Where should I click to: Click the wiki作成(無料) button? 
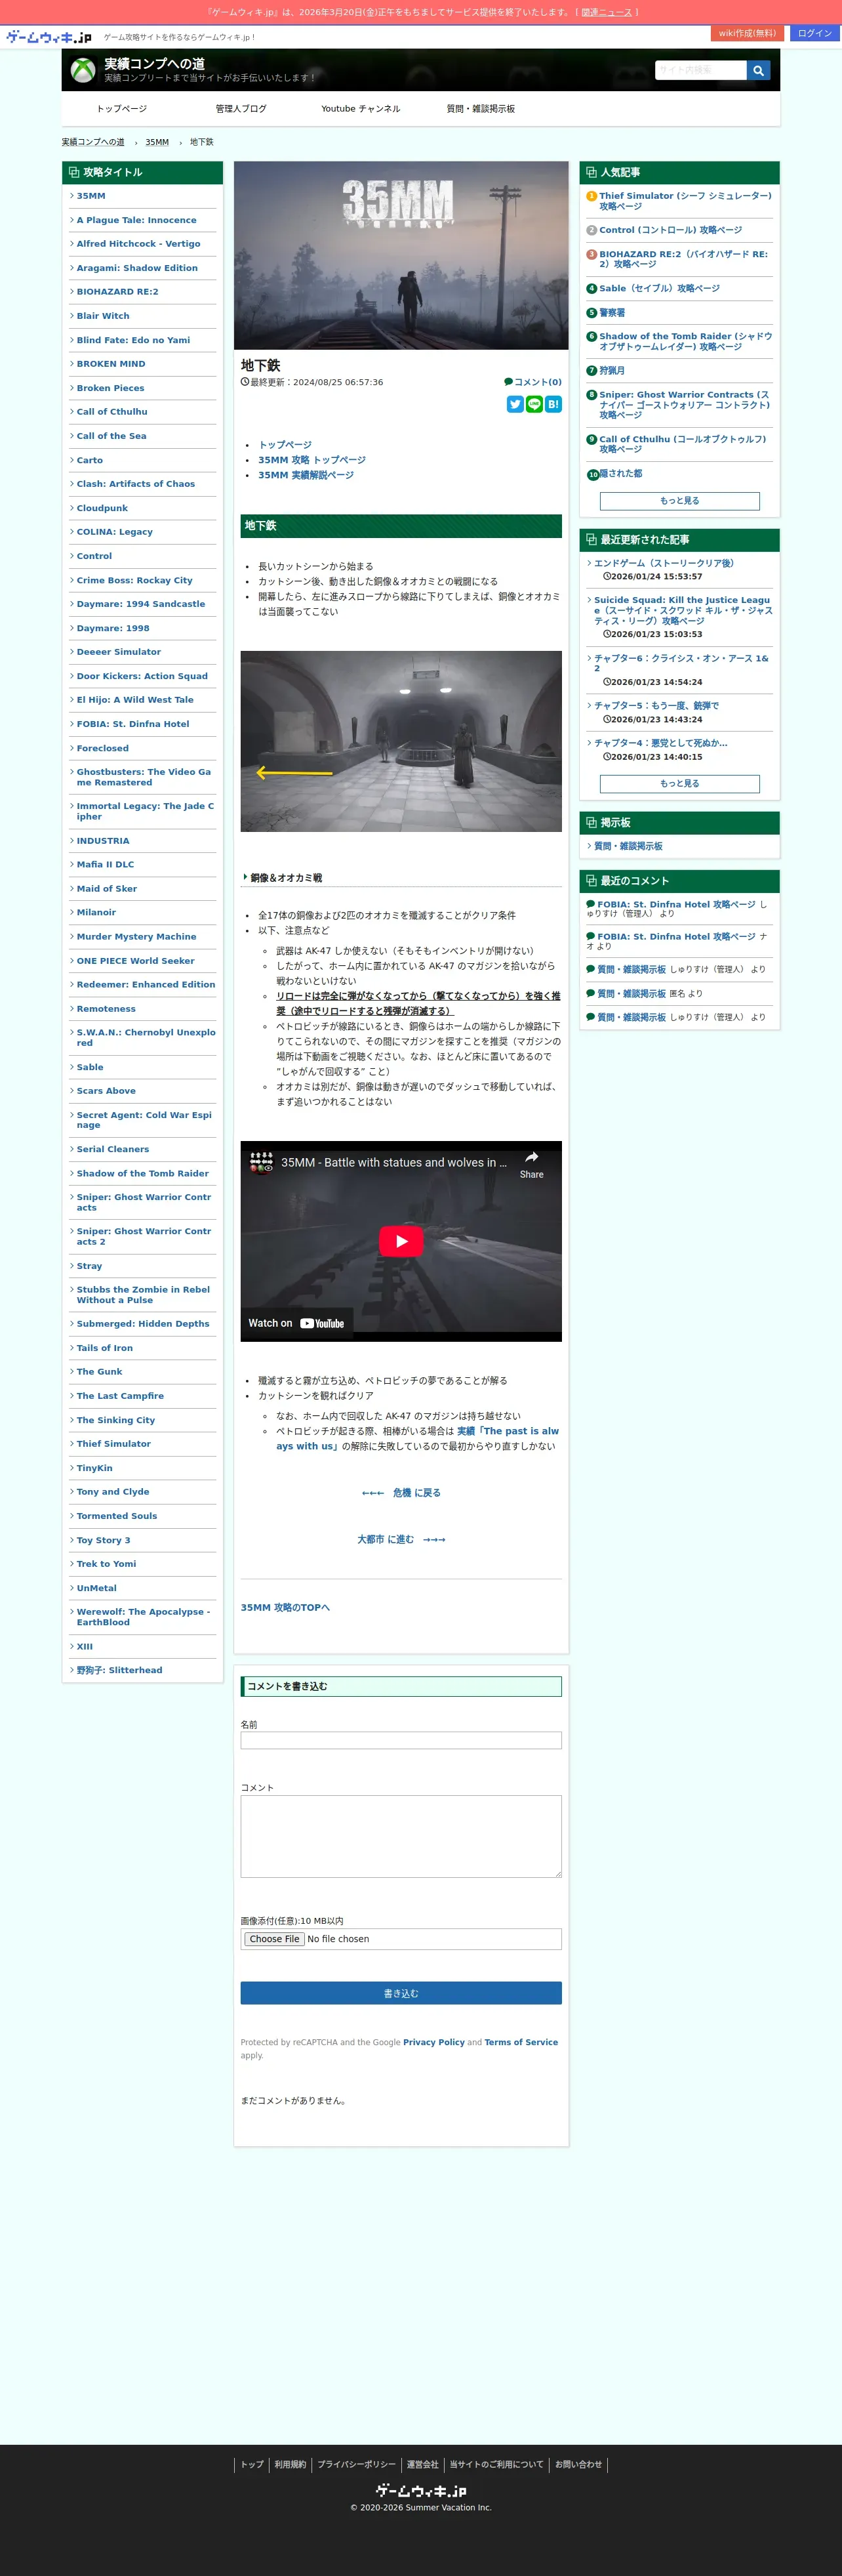point(747,33)
